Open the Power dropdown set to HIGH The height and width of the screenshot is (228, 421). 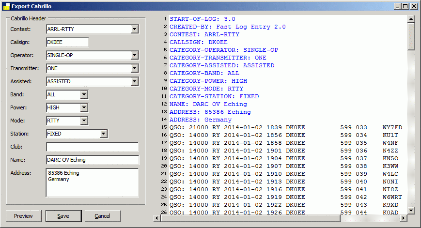[x=84, y=108]
